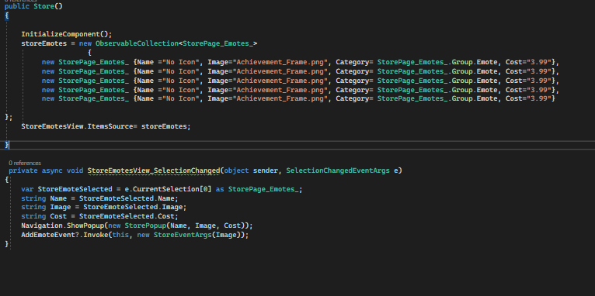The image size is (595, 296).
Task: Click the StoreEmoteSelected.Name expression
Action: [127, 198]
